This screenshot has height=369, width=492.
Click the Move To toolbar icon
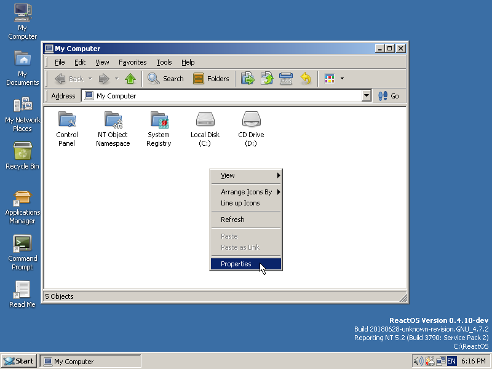pyautogui.click(x=248, y=79)
